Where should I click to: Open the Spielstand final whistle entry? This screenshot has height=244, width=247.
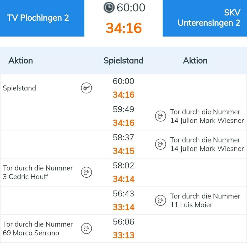tap(19, 88)
